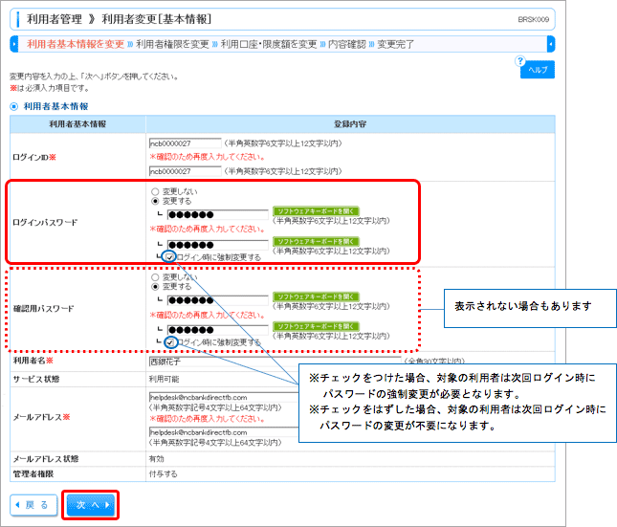Screen dimensions: 617x527
Task: Toggle ログイン時に強制変更する for confirmation password
Action: (170, 342)
